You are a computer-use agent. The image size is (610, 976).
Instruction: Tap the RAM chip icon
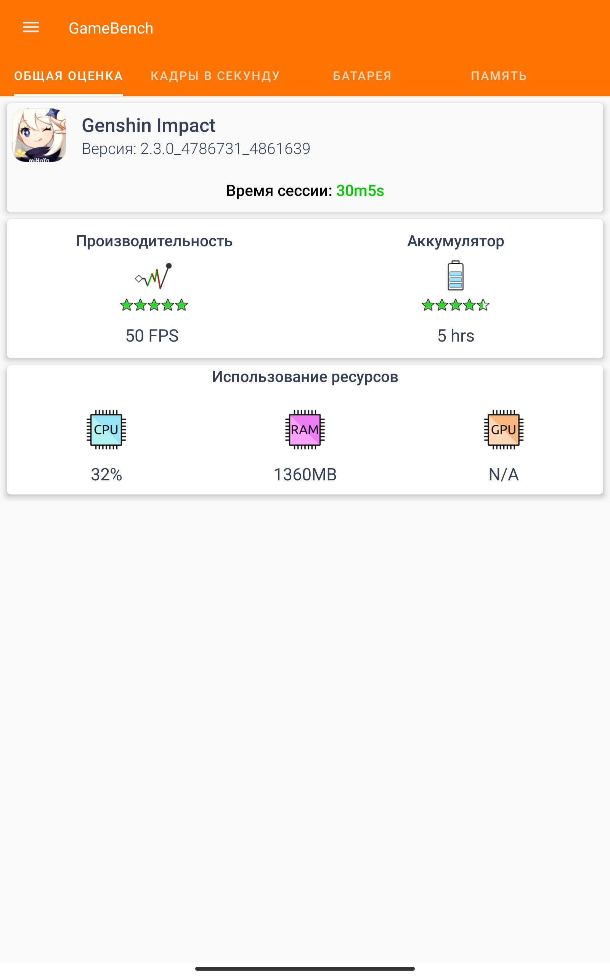pos(305,430)
